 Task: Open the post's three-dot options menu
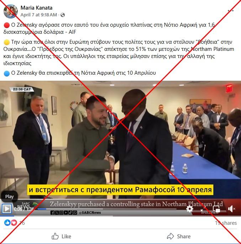pyautogui.click(x=231, y=11)
